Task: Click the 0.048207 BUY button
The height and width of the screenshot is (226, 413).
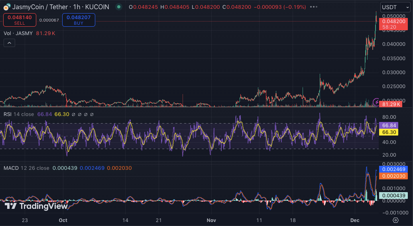Action: [x=79, y=20]
